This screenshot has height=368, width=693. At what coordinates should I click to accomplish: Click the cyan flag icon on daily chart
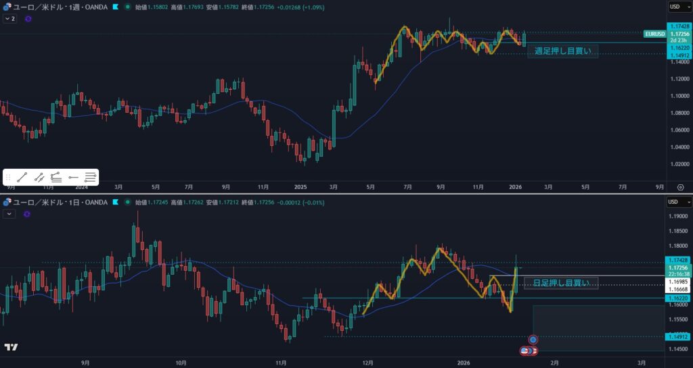click(x=116, y=202)
